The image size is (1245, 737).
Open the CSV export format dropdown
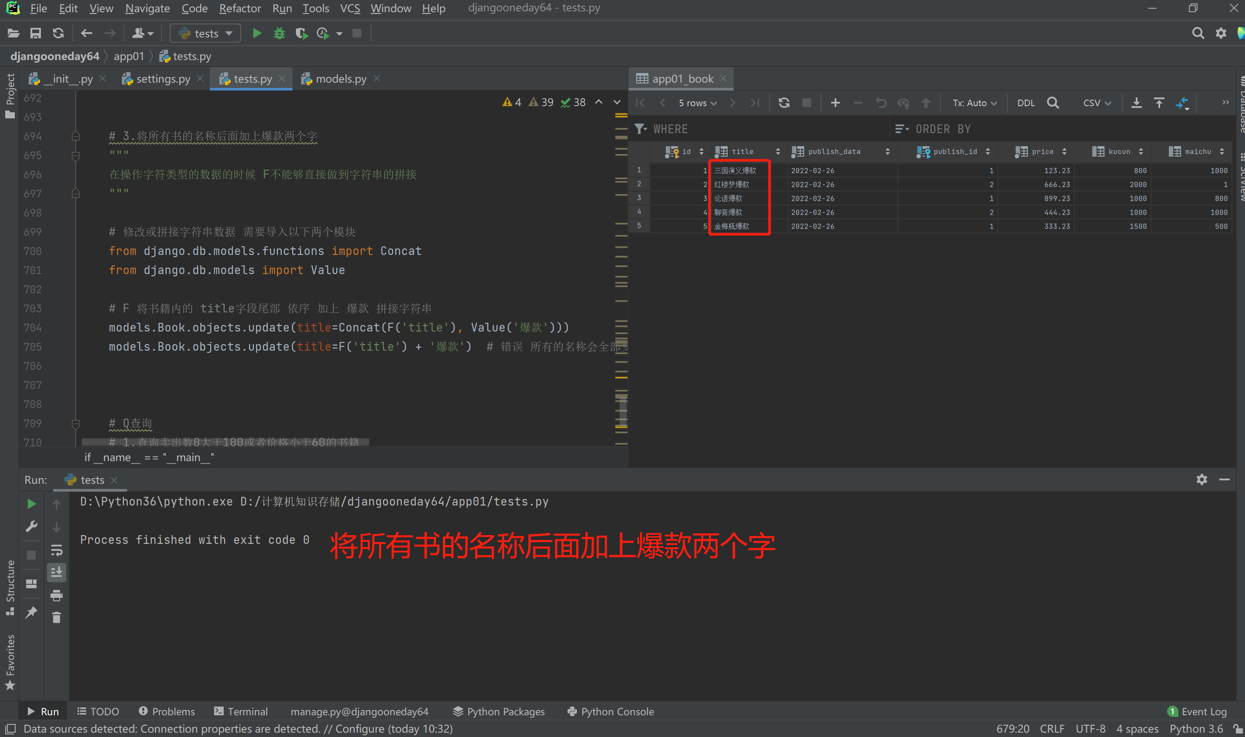click(x=1096, y=103)
